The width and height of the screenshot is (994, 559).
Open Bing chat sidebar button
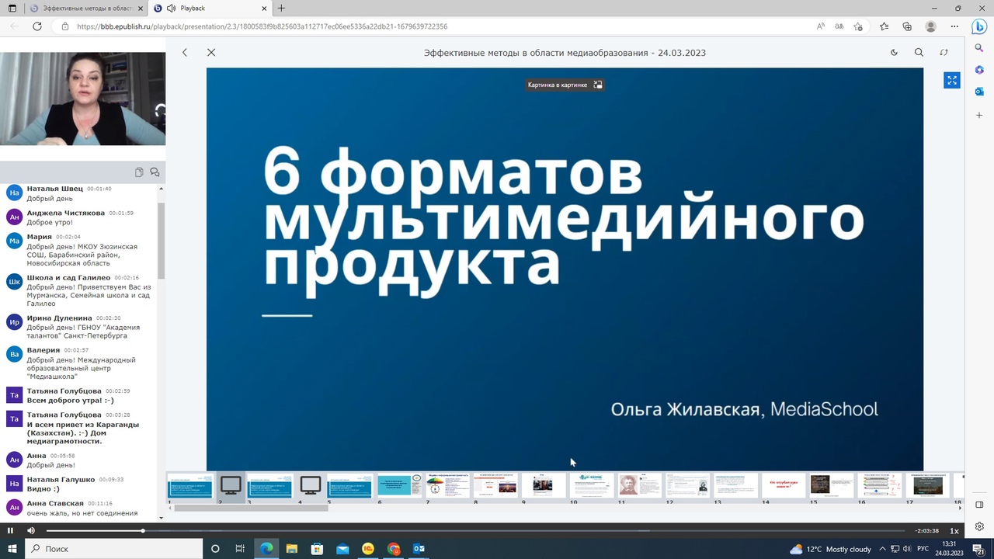click(x=979, y=26)
